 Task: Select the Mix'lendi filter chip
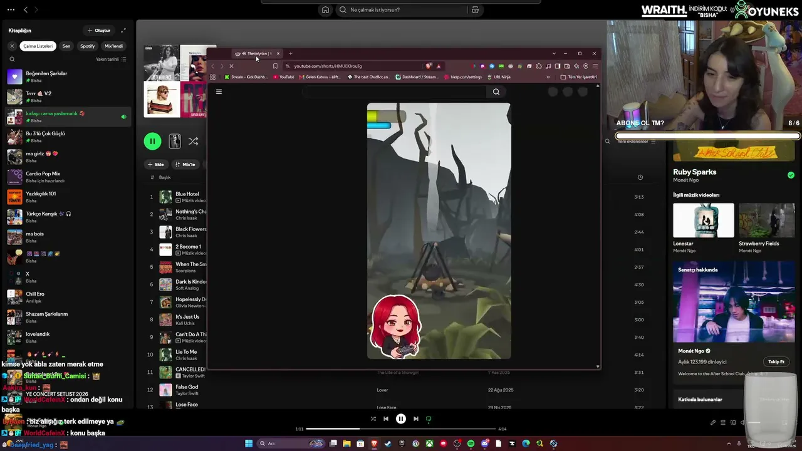click(x=113, y=46)
